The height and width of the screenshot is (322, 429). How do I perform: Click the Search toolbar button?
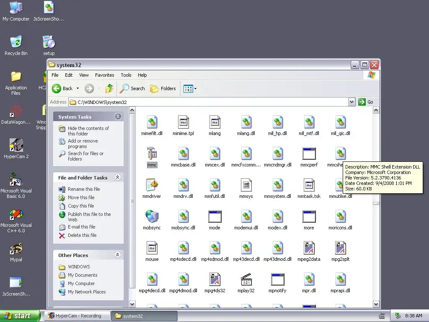[132, 88]
